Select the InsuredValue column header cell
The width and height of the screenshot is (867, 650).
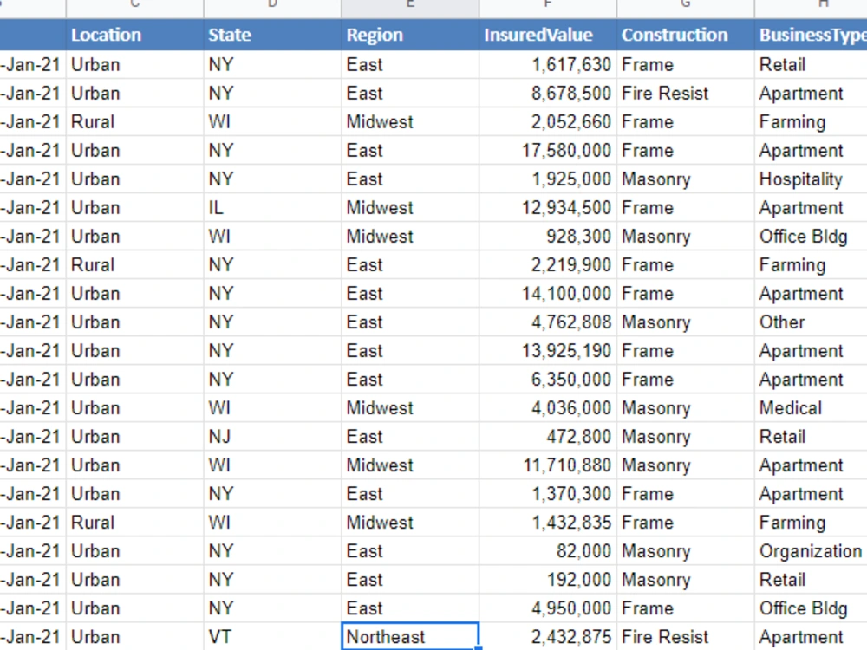point(547,35)
